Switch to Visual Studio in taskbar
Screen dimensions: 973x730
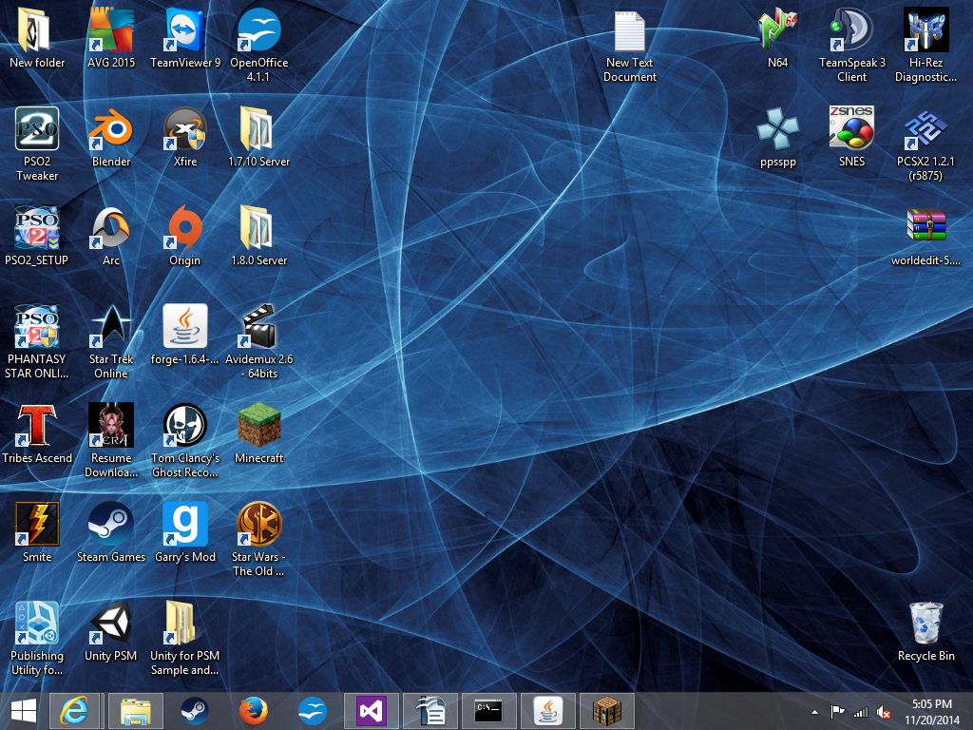(x=371, y=711)
